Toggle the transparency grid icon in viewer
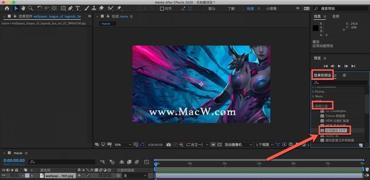The height and width of the screenshot is (180, 370). 219,145
